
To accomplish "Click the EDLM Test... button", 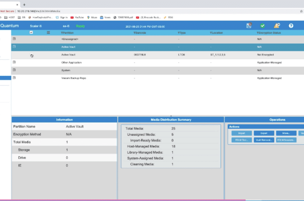I will [x=242, y=140].
